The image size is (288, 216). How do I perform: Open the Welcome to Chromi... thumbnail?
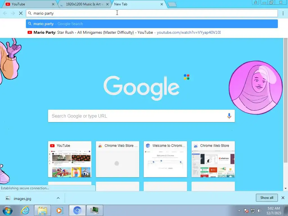pos(165,159)
